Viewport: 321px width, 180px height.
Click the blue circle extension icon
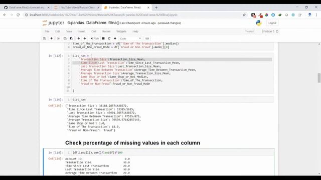(x=273, y=15)
